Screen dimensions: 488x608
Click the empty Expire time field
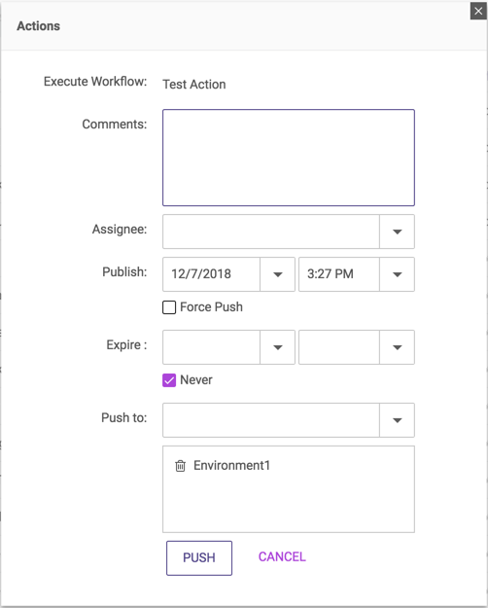(339, 347)
